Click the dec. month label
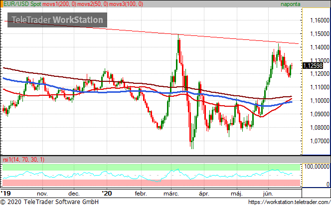 pos(74,194)
